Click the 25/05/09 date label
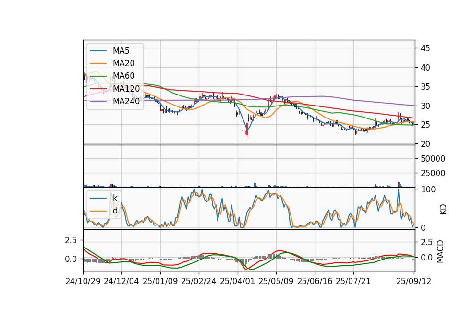The height and width of the screenshot is (331, 461). pos(276,282)
